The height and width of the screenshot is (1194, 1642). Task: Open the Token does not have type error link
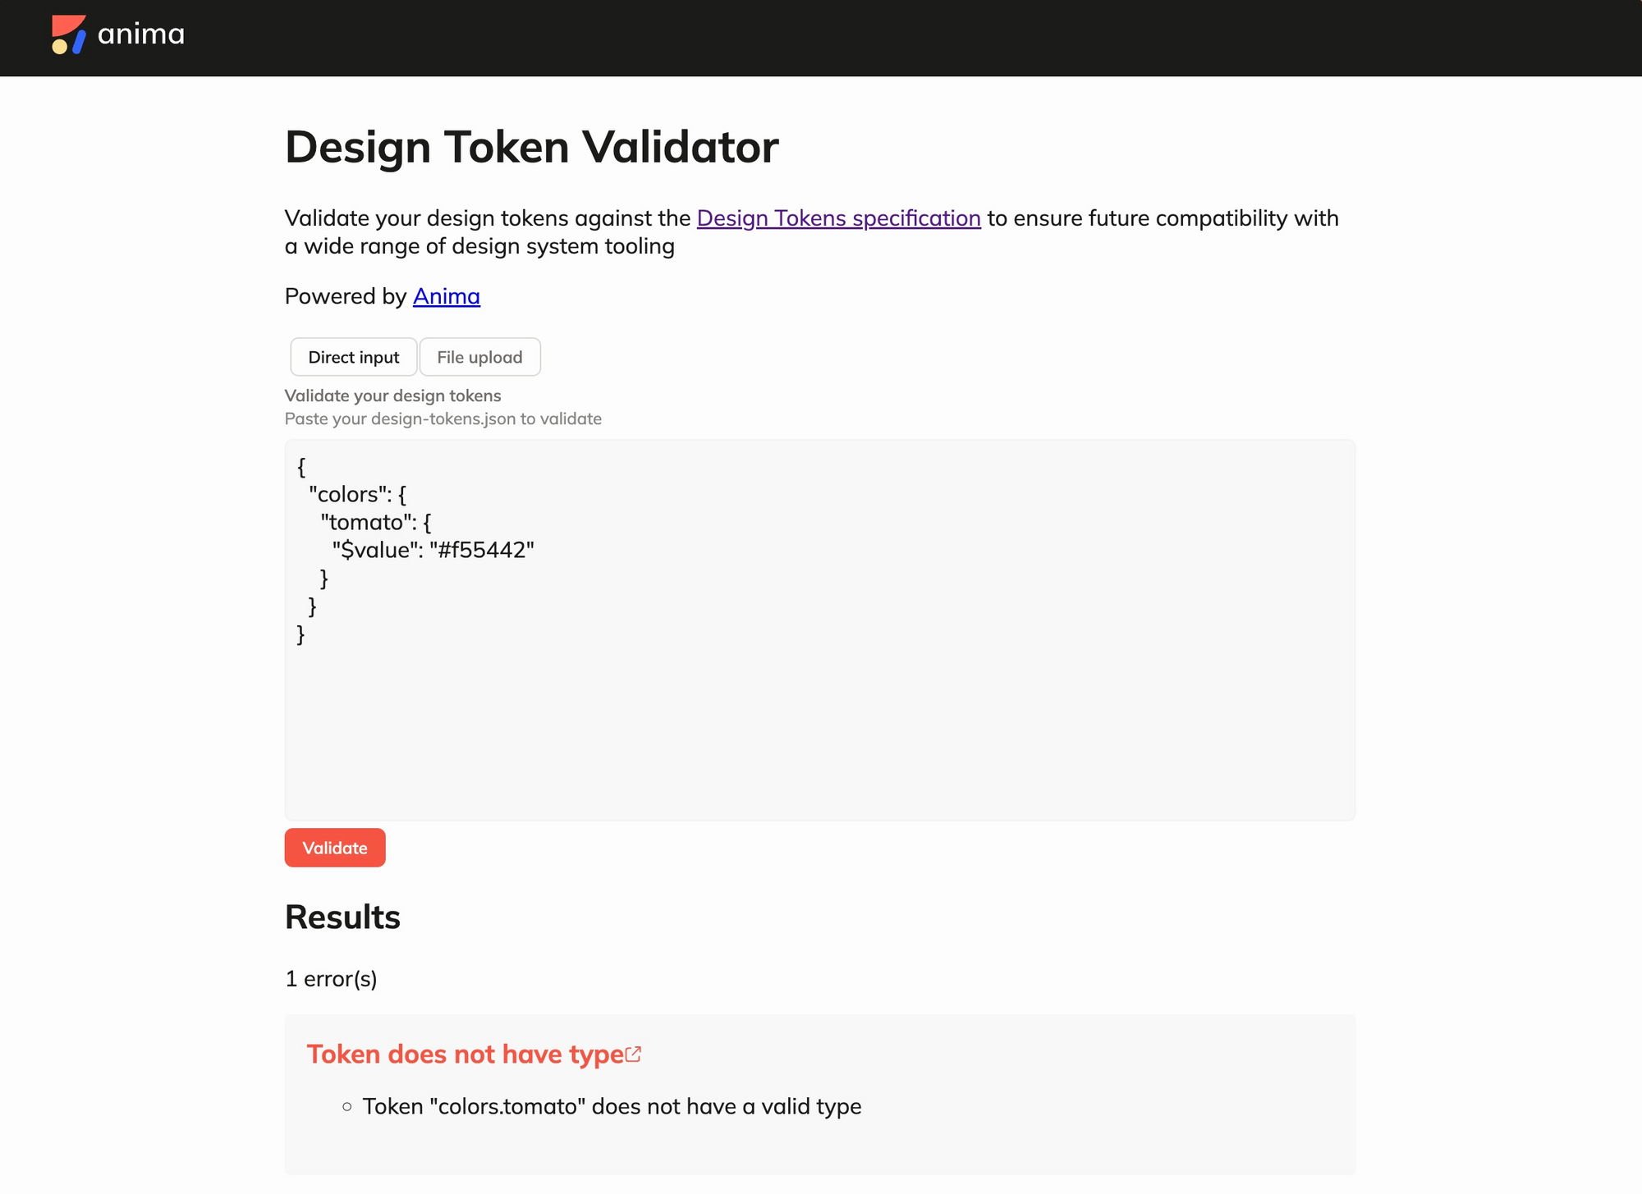[465, 1054]
